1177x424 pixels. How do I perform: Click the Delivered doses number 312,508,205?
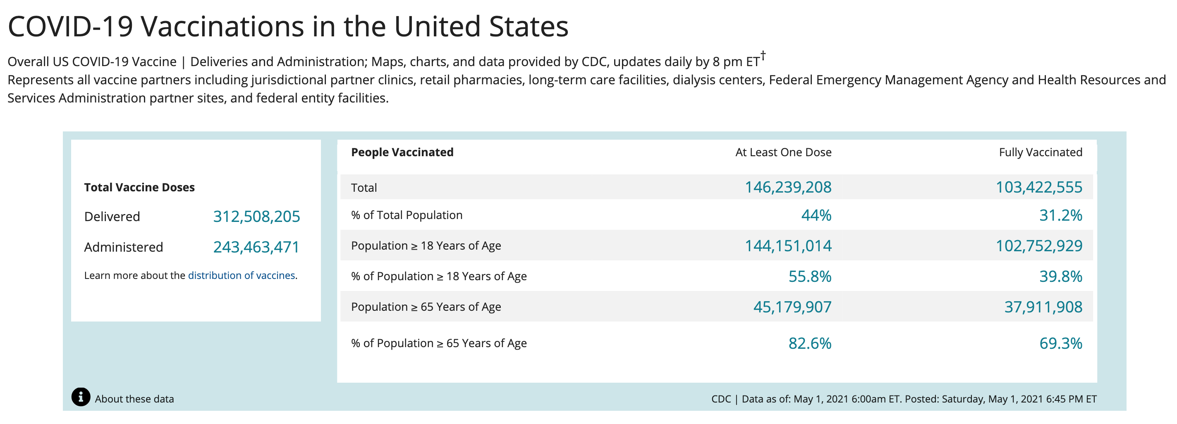pyautogui.click(x=256, y=216)
